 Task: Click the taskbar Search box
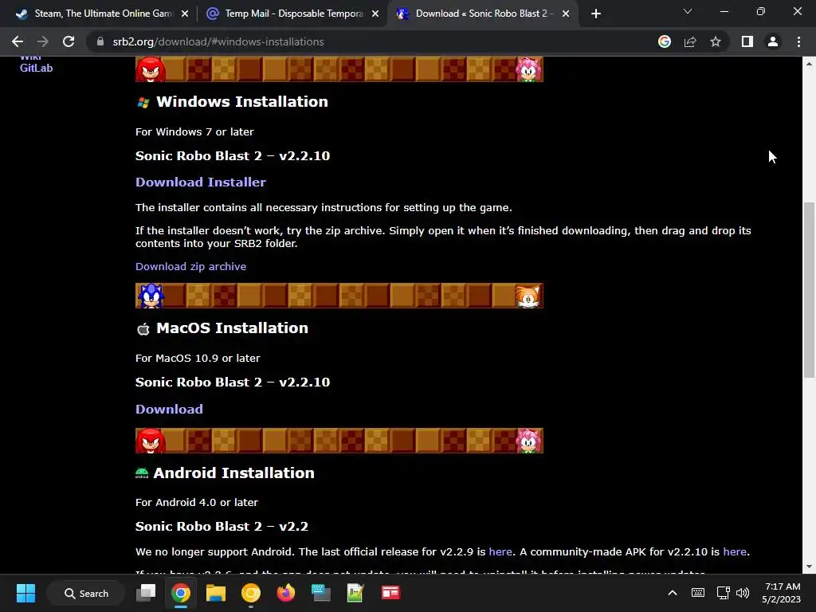point(86,593)
